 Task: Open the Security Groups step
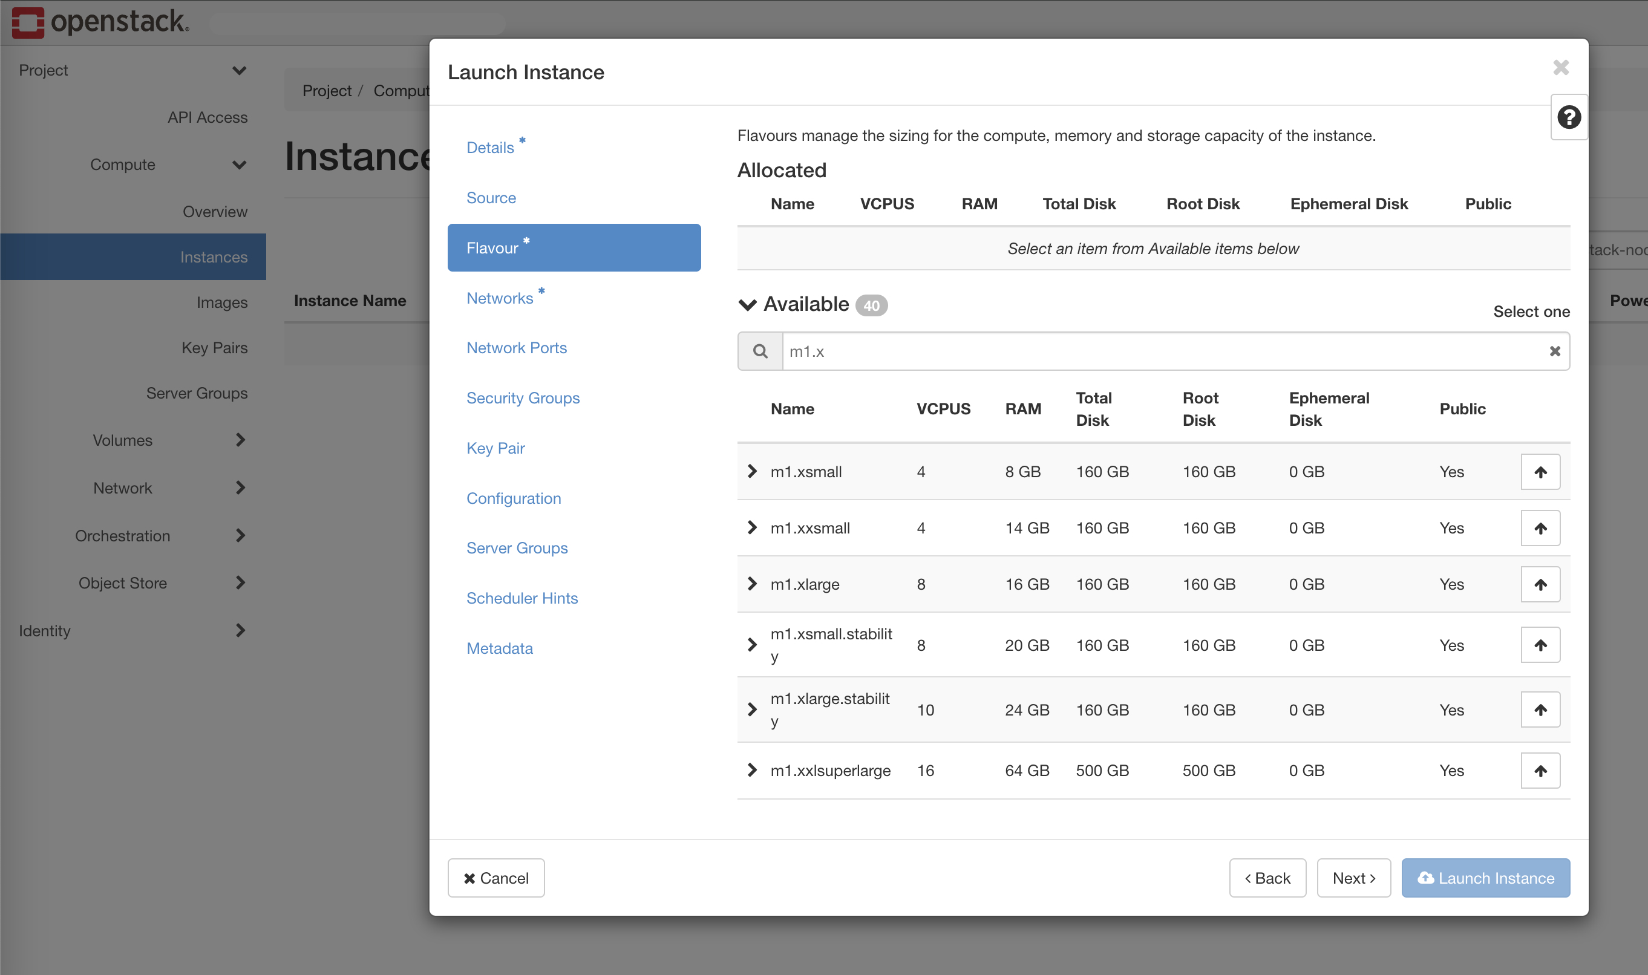tap(522, 397)
